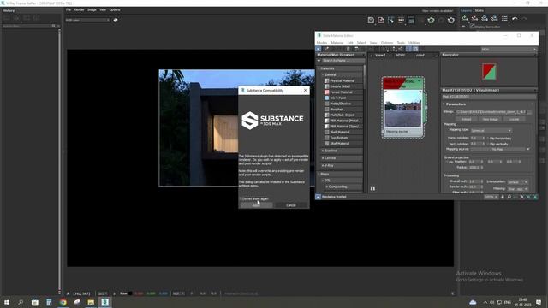Click the red delete layer icon in Layers panel

pos(474,18)
